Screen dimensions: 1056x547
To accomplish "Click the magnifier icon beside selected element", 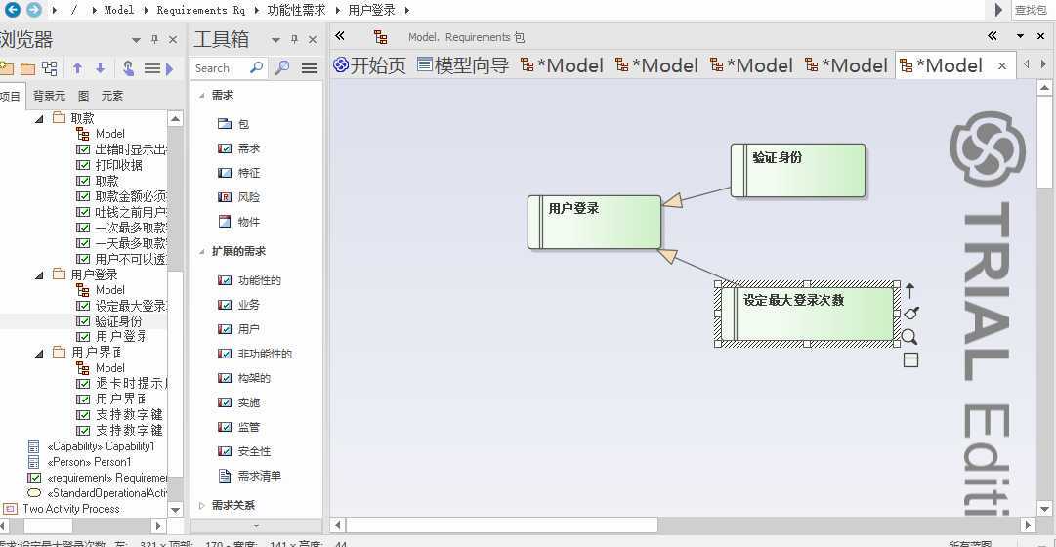I will (909, 337).
